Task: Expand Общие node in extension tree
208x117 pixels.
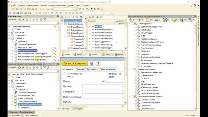Action: click(9, 77)
